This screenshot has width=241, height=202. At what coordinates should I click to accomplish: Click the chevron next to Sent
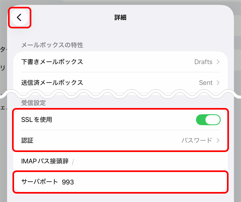point(218,83)
